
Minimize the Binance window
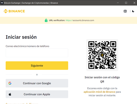click(118, 3)
